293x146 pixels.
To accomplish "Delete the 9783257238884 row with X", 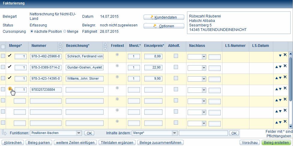I will coord(285,88).
